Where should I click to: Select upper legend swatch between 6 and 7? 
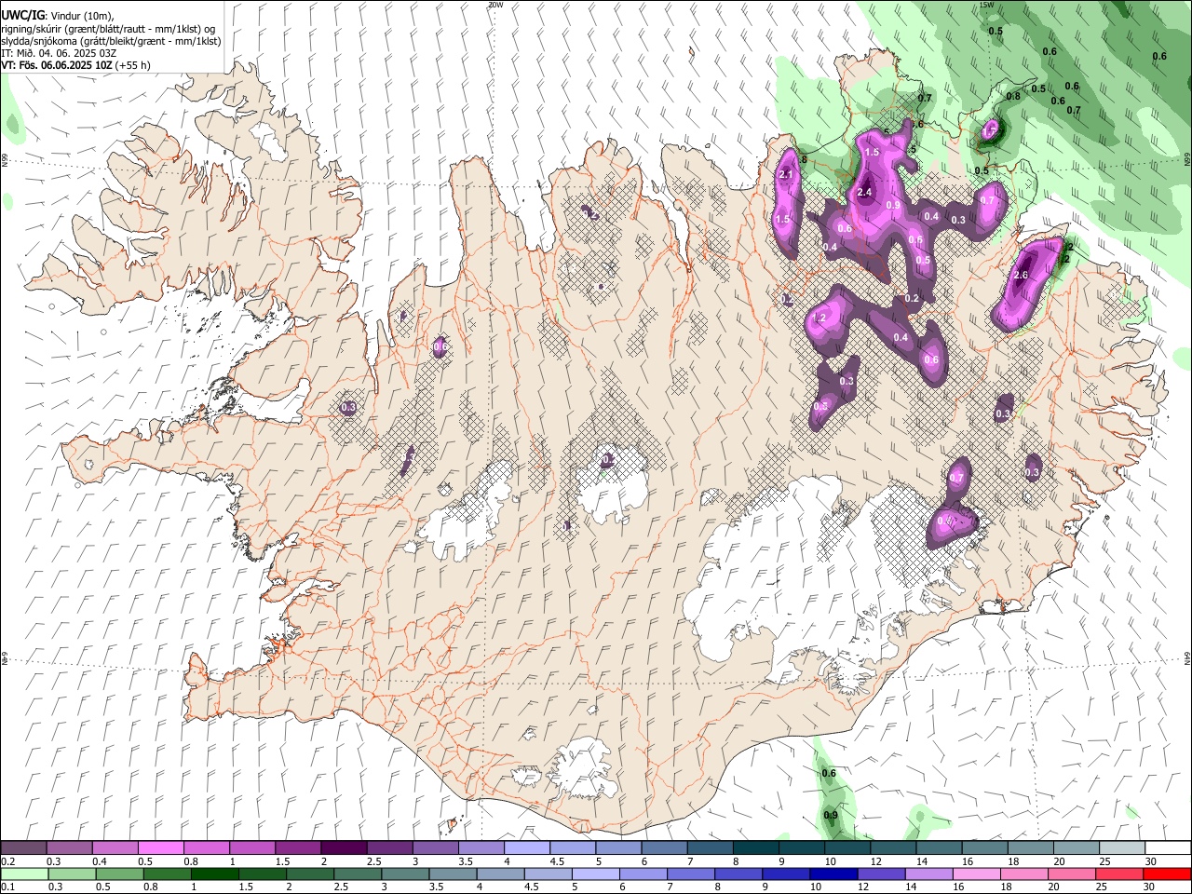point(663,847)
